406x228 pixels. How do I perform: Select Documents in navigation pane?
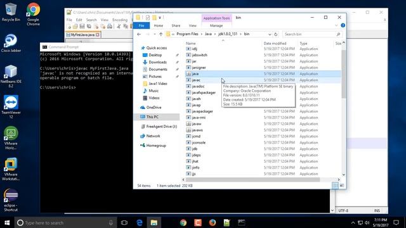(x=158, y=70)
